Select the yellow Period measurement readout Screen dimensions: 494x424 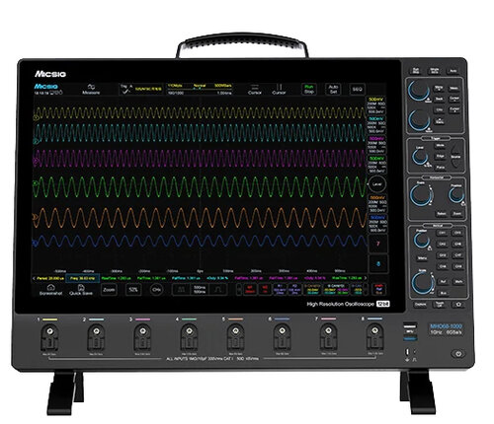click(49, 278)
